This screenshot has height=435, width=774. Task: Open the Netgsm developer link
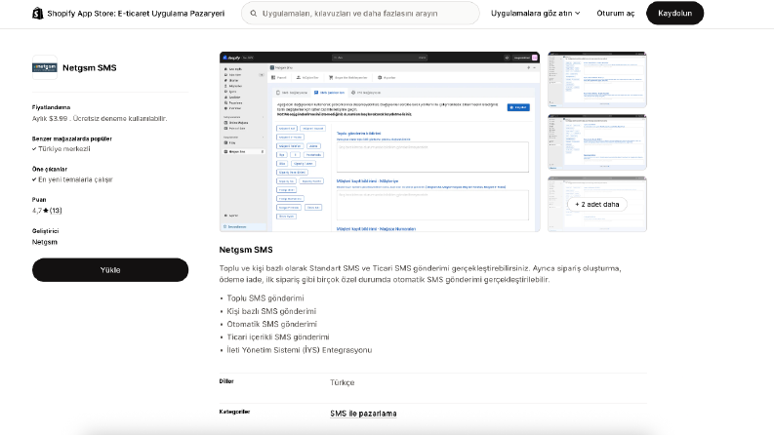[x=45, y=242]
